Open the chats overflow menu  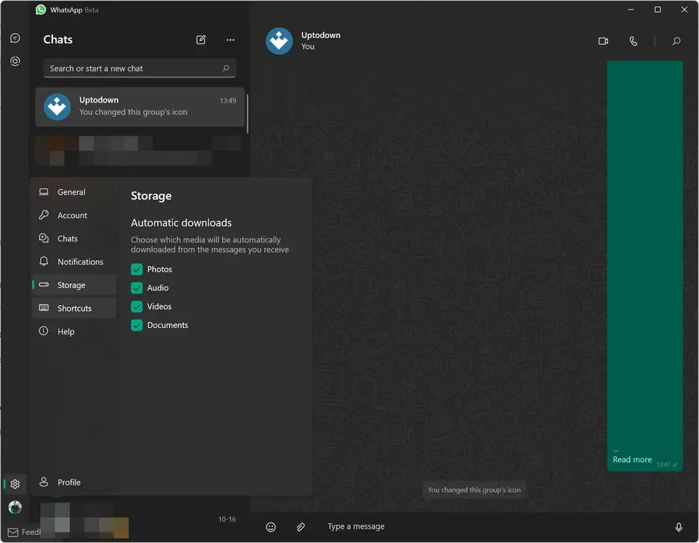tap(230, 39)
